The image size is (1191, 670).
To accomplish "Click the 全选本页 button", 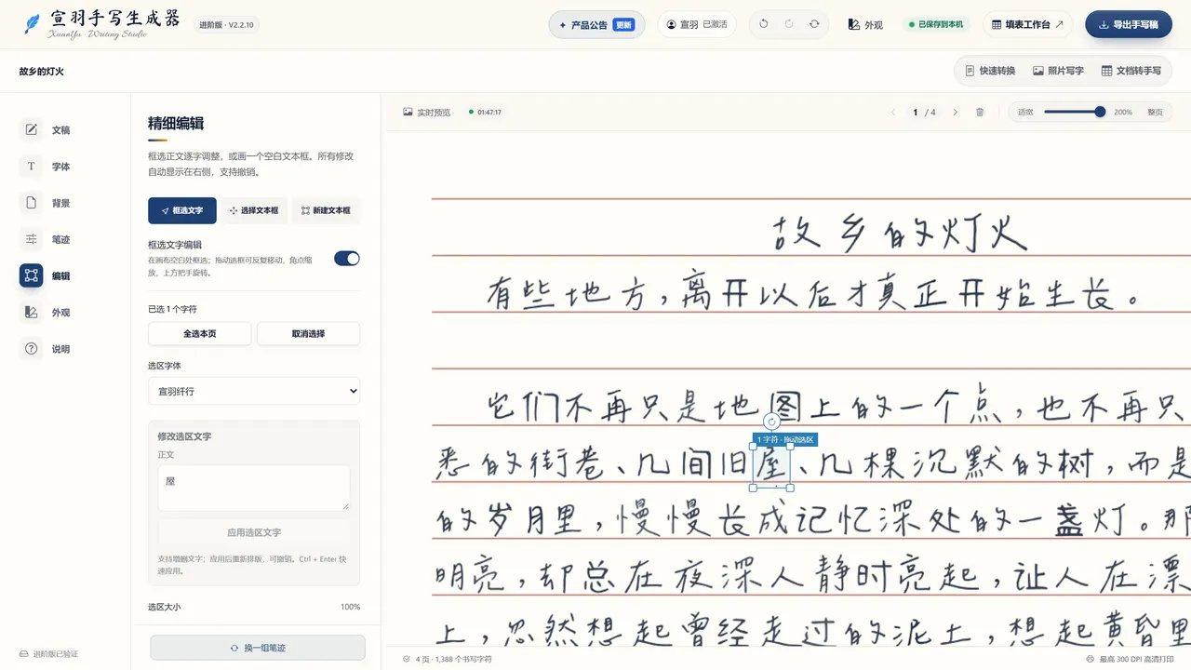I will point(200,334).
